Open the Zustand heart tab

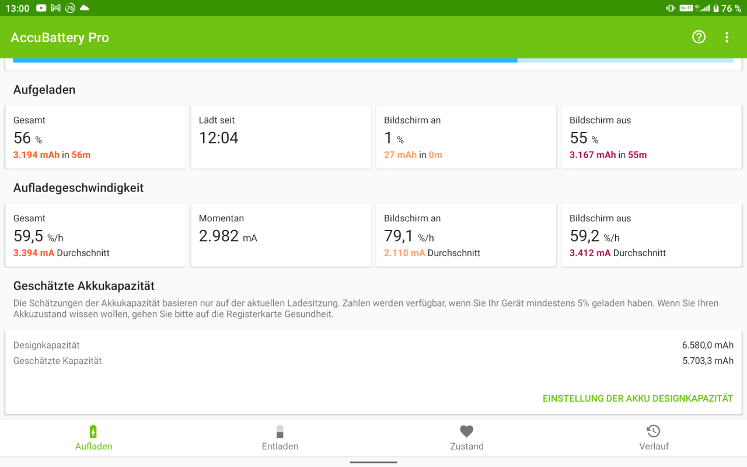(x=467, y=438)
